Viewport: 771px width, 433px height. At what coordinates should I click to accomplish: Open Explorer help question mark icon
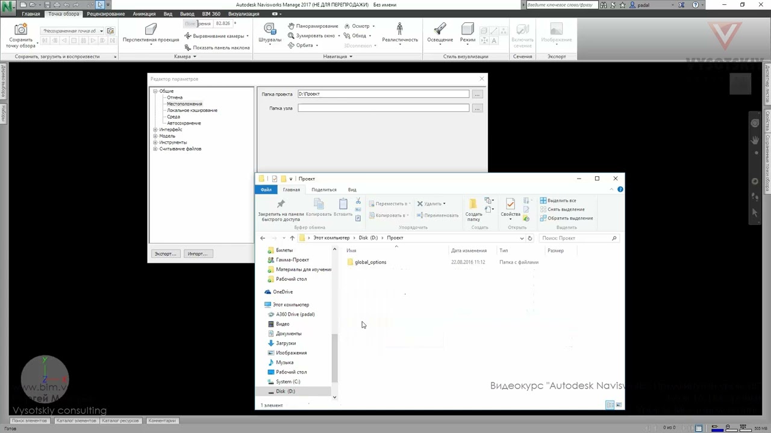pyautogui.click(x=620, y=189)
